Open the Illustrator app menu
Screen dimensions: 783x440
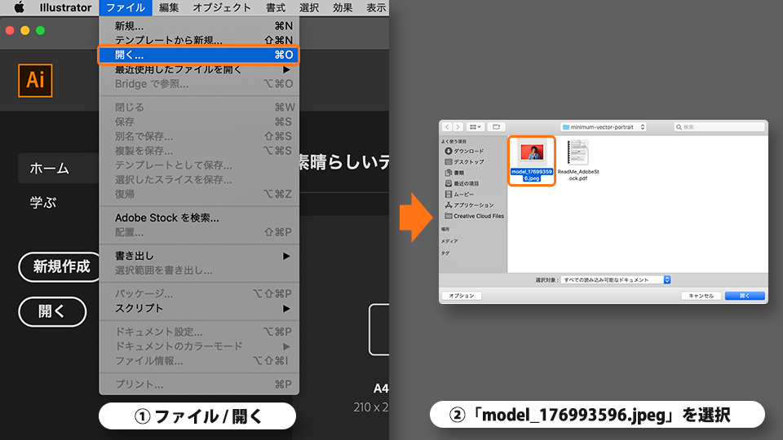pos(65,7)
